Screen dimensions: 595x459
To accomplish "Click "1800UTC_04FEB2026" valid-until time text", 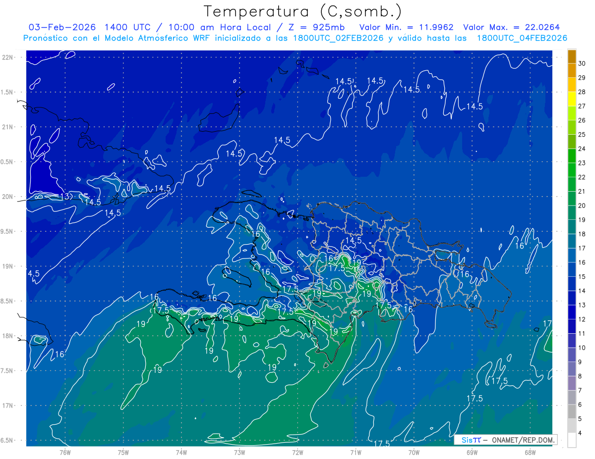I will click(x=522, y=38).
